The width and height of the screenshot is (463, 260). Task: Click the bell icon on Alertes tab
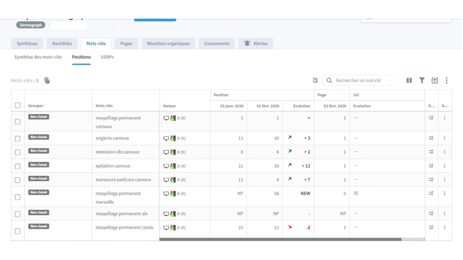[x=247, y=43]
